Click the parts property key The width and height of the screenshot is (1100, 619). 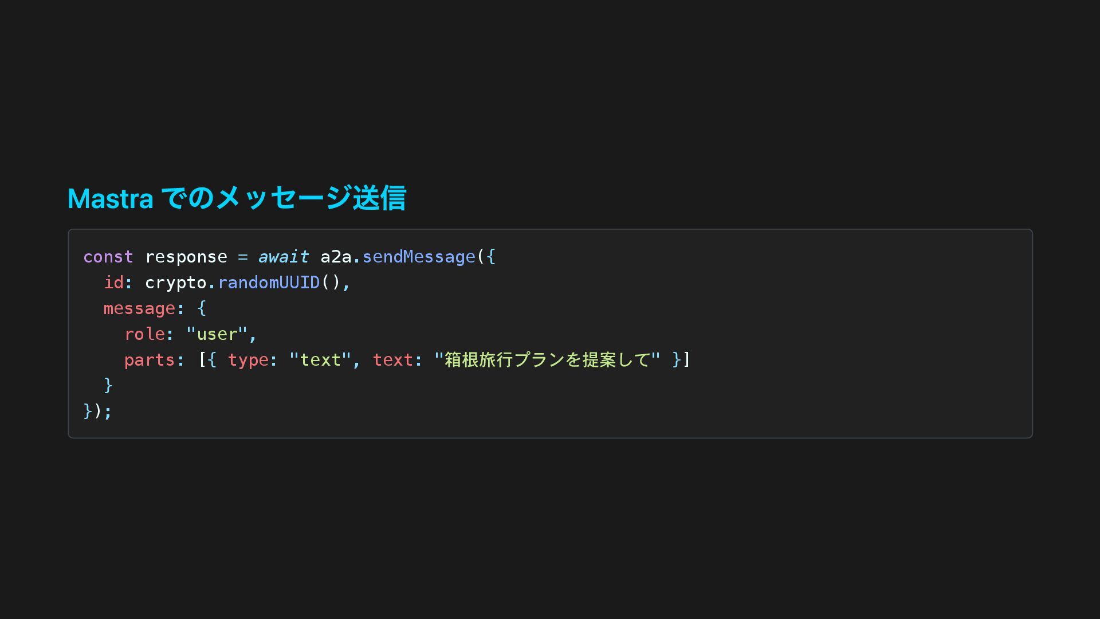[x=149, y=360]
